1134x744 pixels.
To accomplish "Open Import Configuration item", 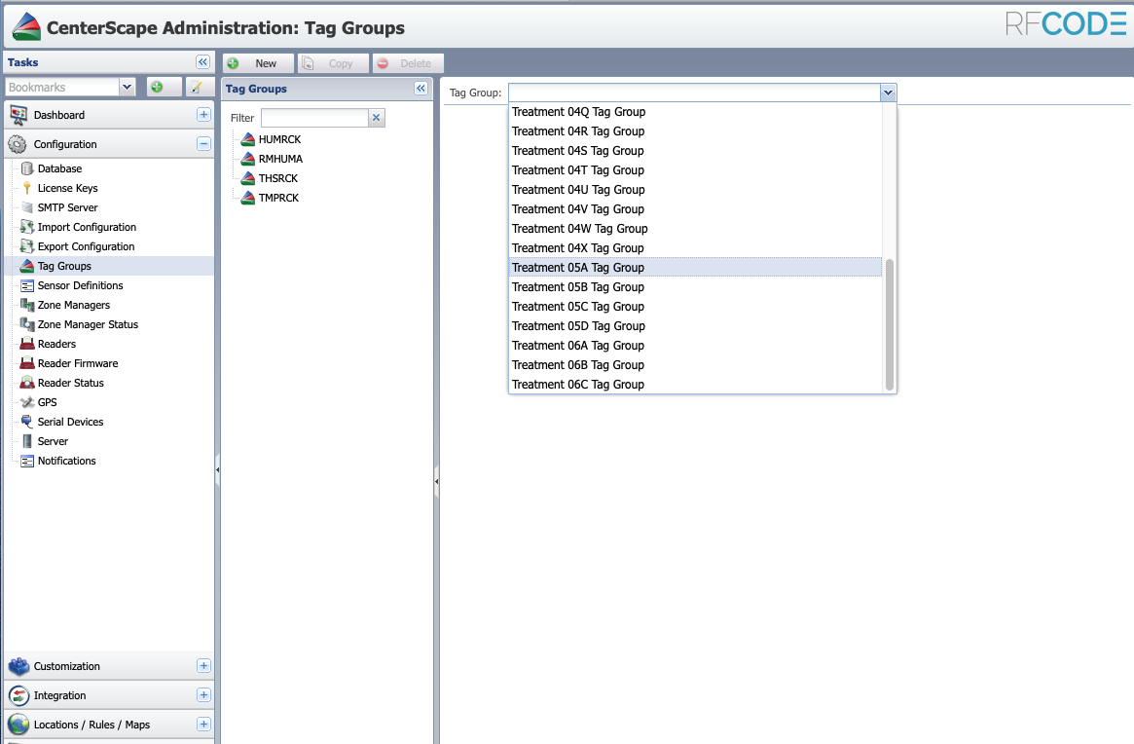I will [x=87, y=227].
